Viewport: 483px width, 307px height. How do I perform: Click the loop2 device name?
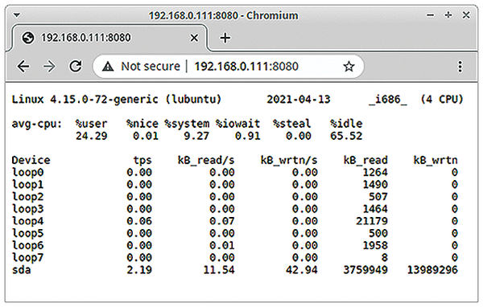27,197
